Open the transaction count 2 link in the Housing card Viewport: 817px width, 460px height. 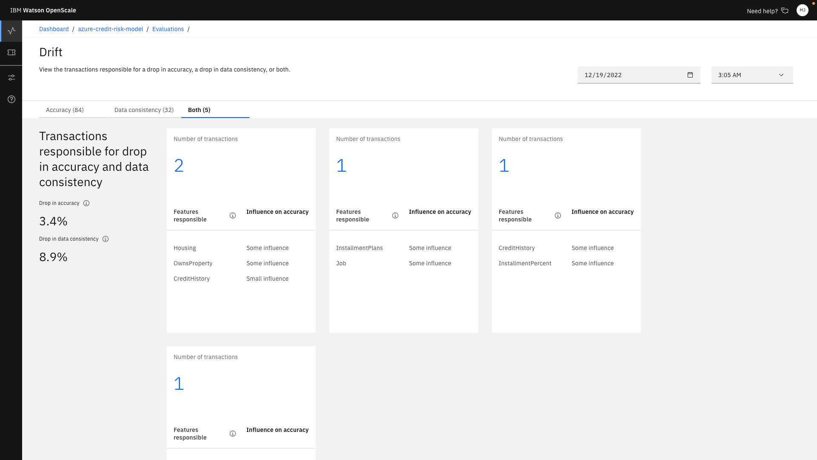coord(179,165)
